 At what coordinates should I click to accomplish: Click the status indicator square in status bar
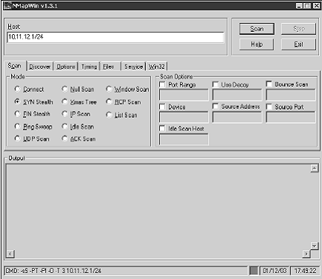254,271
